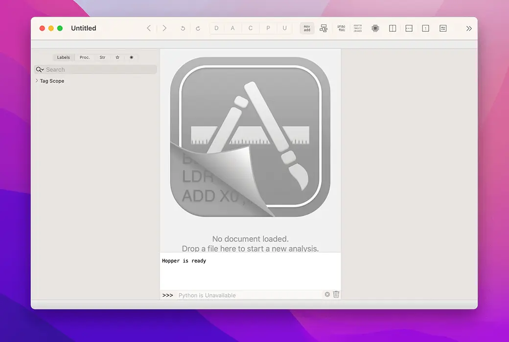Minimize the window with the yellow button

point(51,28)
